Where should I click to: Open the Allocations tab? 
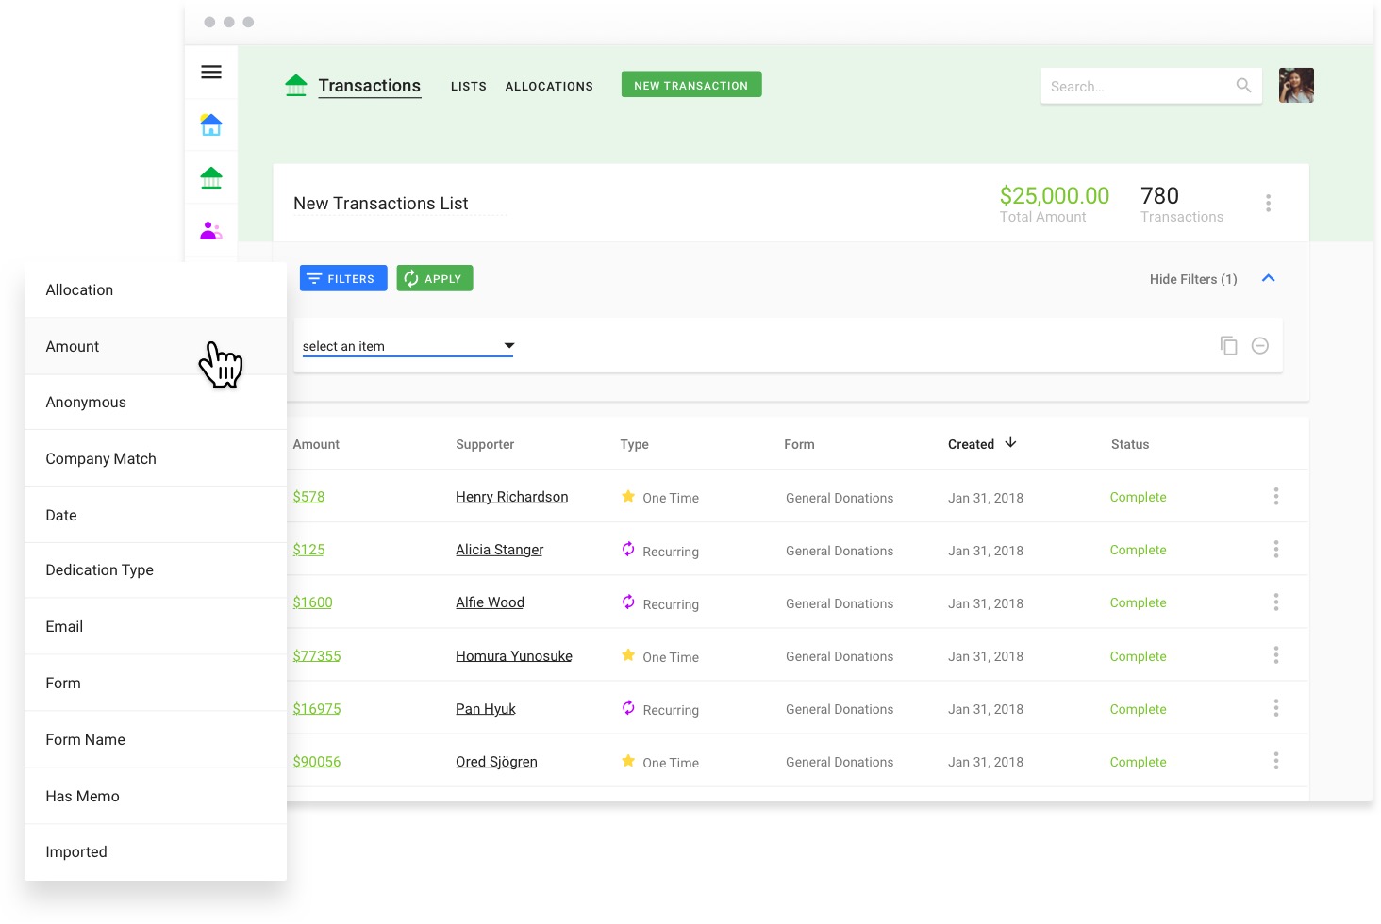point(549,86)
